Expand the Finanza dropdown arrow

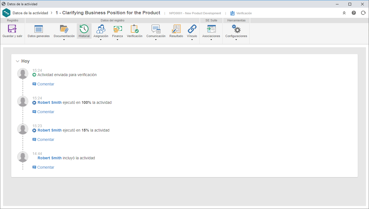[x=117, y=40]
